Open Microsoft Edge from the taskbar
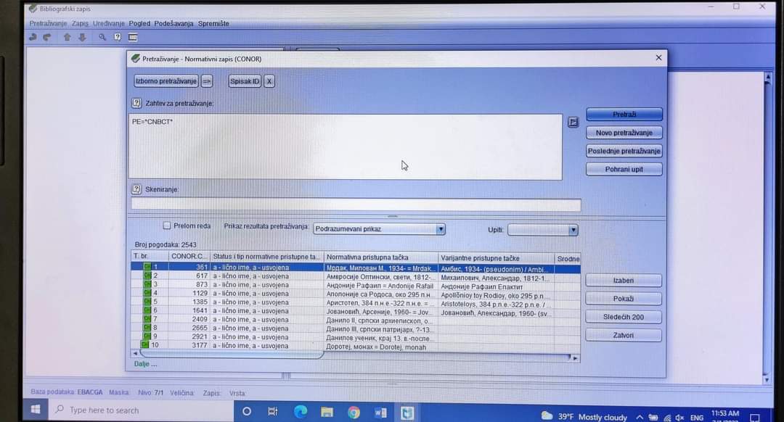The image size is (784, 422). pyautogui.click(x=301, y=412)
